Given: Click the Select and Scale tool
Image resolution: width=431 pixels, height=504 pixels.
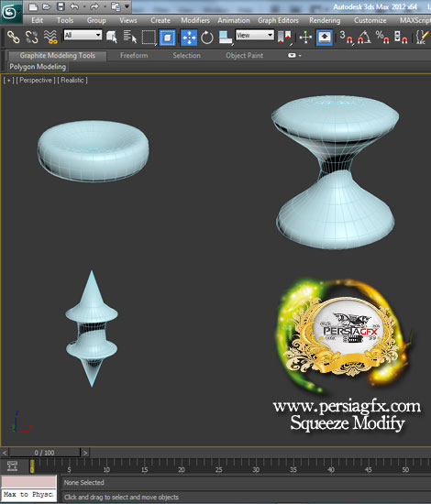Looking at the screenshot, I should click(x=226, y=38).
